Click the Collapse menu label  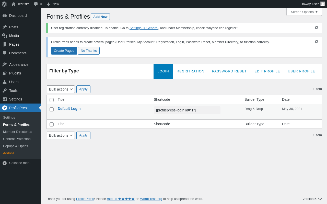coord(20,163)
